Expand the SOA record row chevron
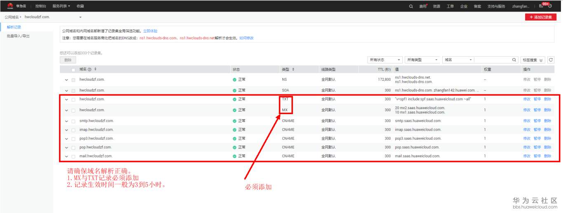Viewport: 563px width, 213px height. 66,90
